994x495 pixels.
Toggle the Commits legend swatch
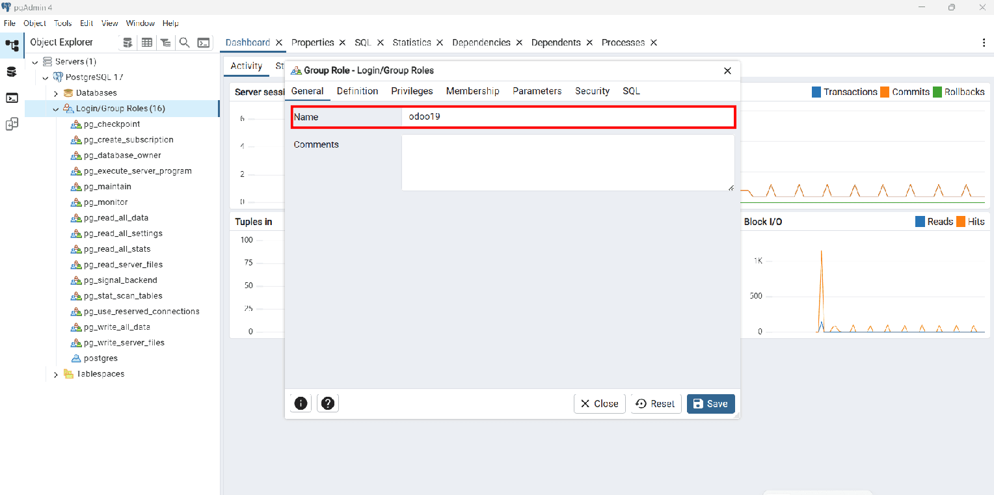pos(885,92)
